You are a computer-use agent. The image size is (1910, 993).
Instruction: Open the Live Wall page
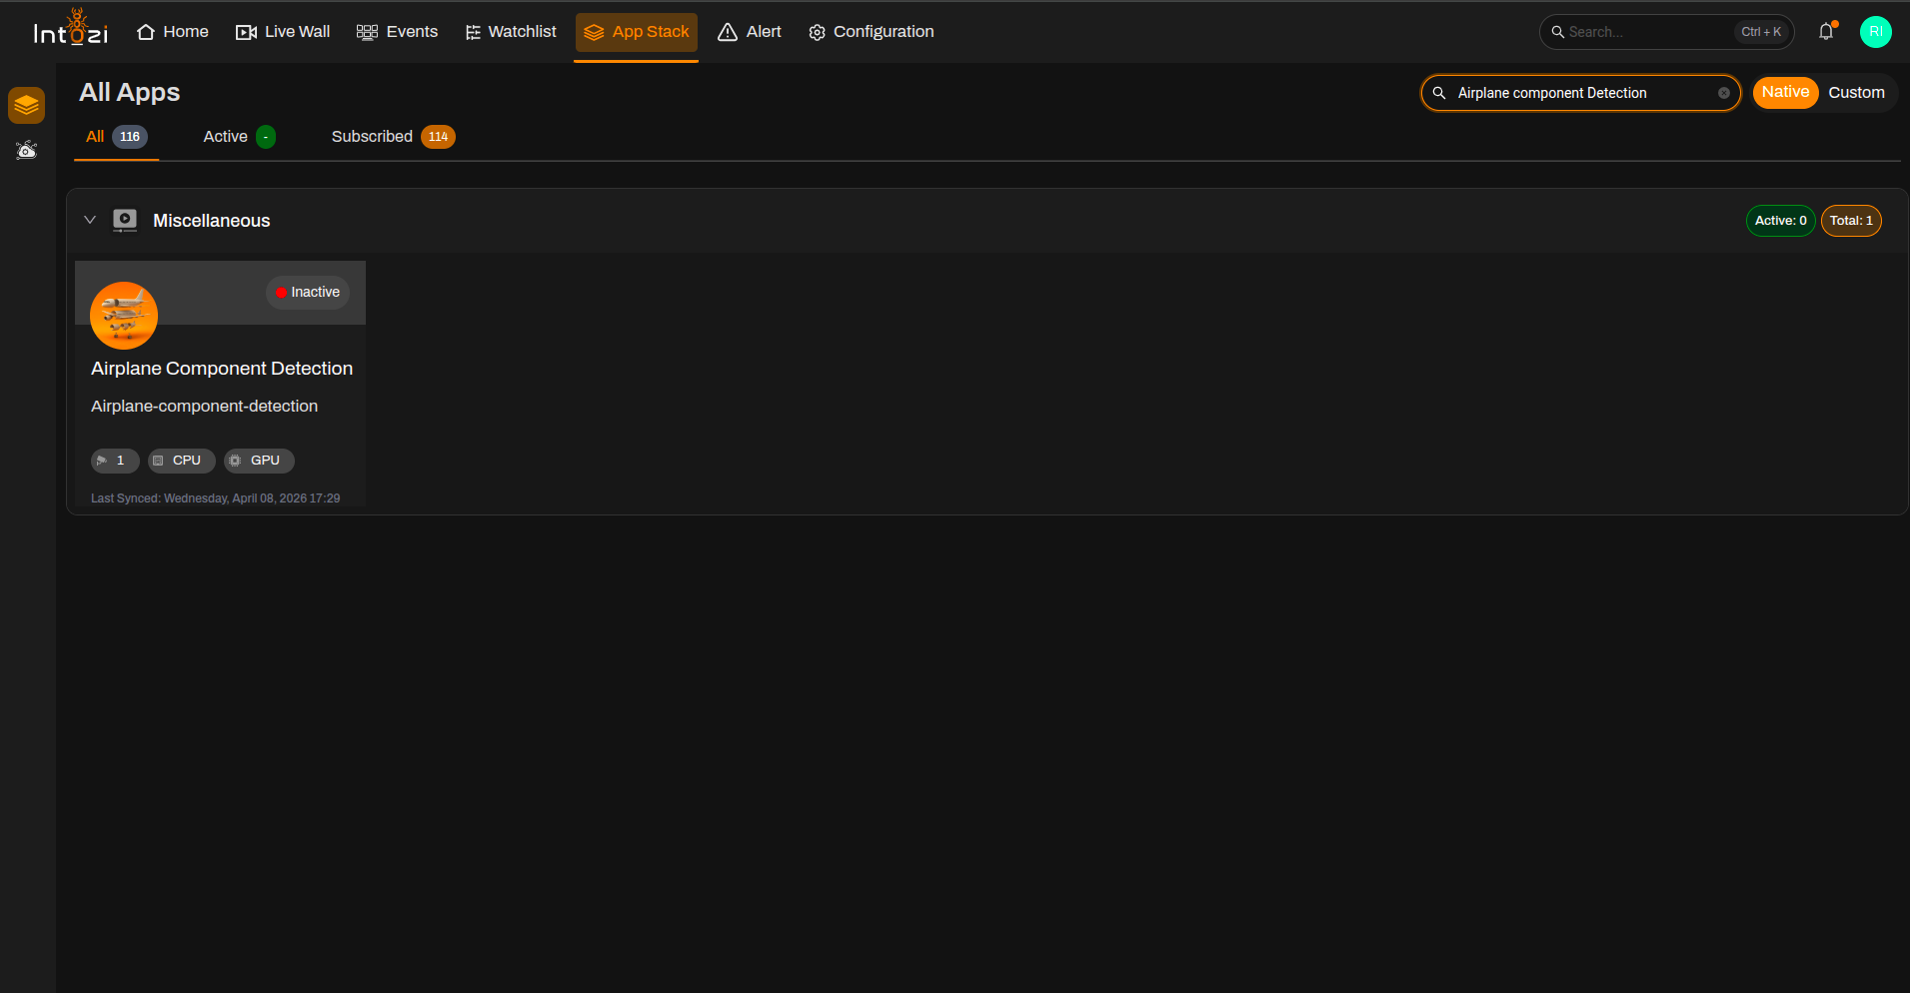pos(283,32)
